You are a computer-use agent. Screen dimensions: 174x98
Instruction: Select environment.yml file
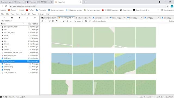20,55
